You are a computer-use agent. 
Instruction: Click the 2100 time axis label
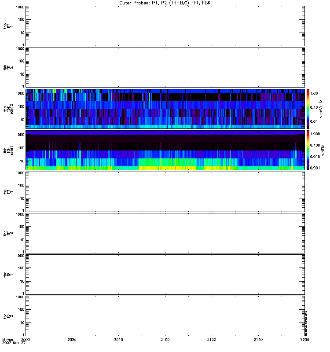point(165,340)
